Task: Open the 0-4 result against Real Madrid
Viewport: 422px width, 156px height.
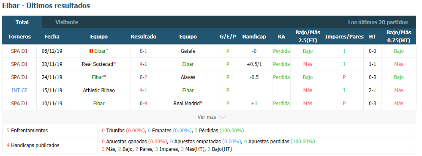Action: (x=144, y=104)
